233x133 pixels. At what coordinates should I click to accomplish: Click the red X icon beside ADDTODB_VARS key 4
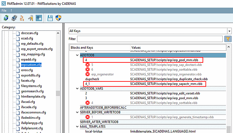(x=88, y=103)
